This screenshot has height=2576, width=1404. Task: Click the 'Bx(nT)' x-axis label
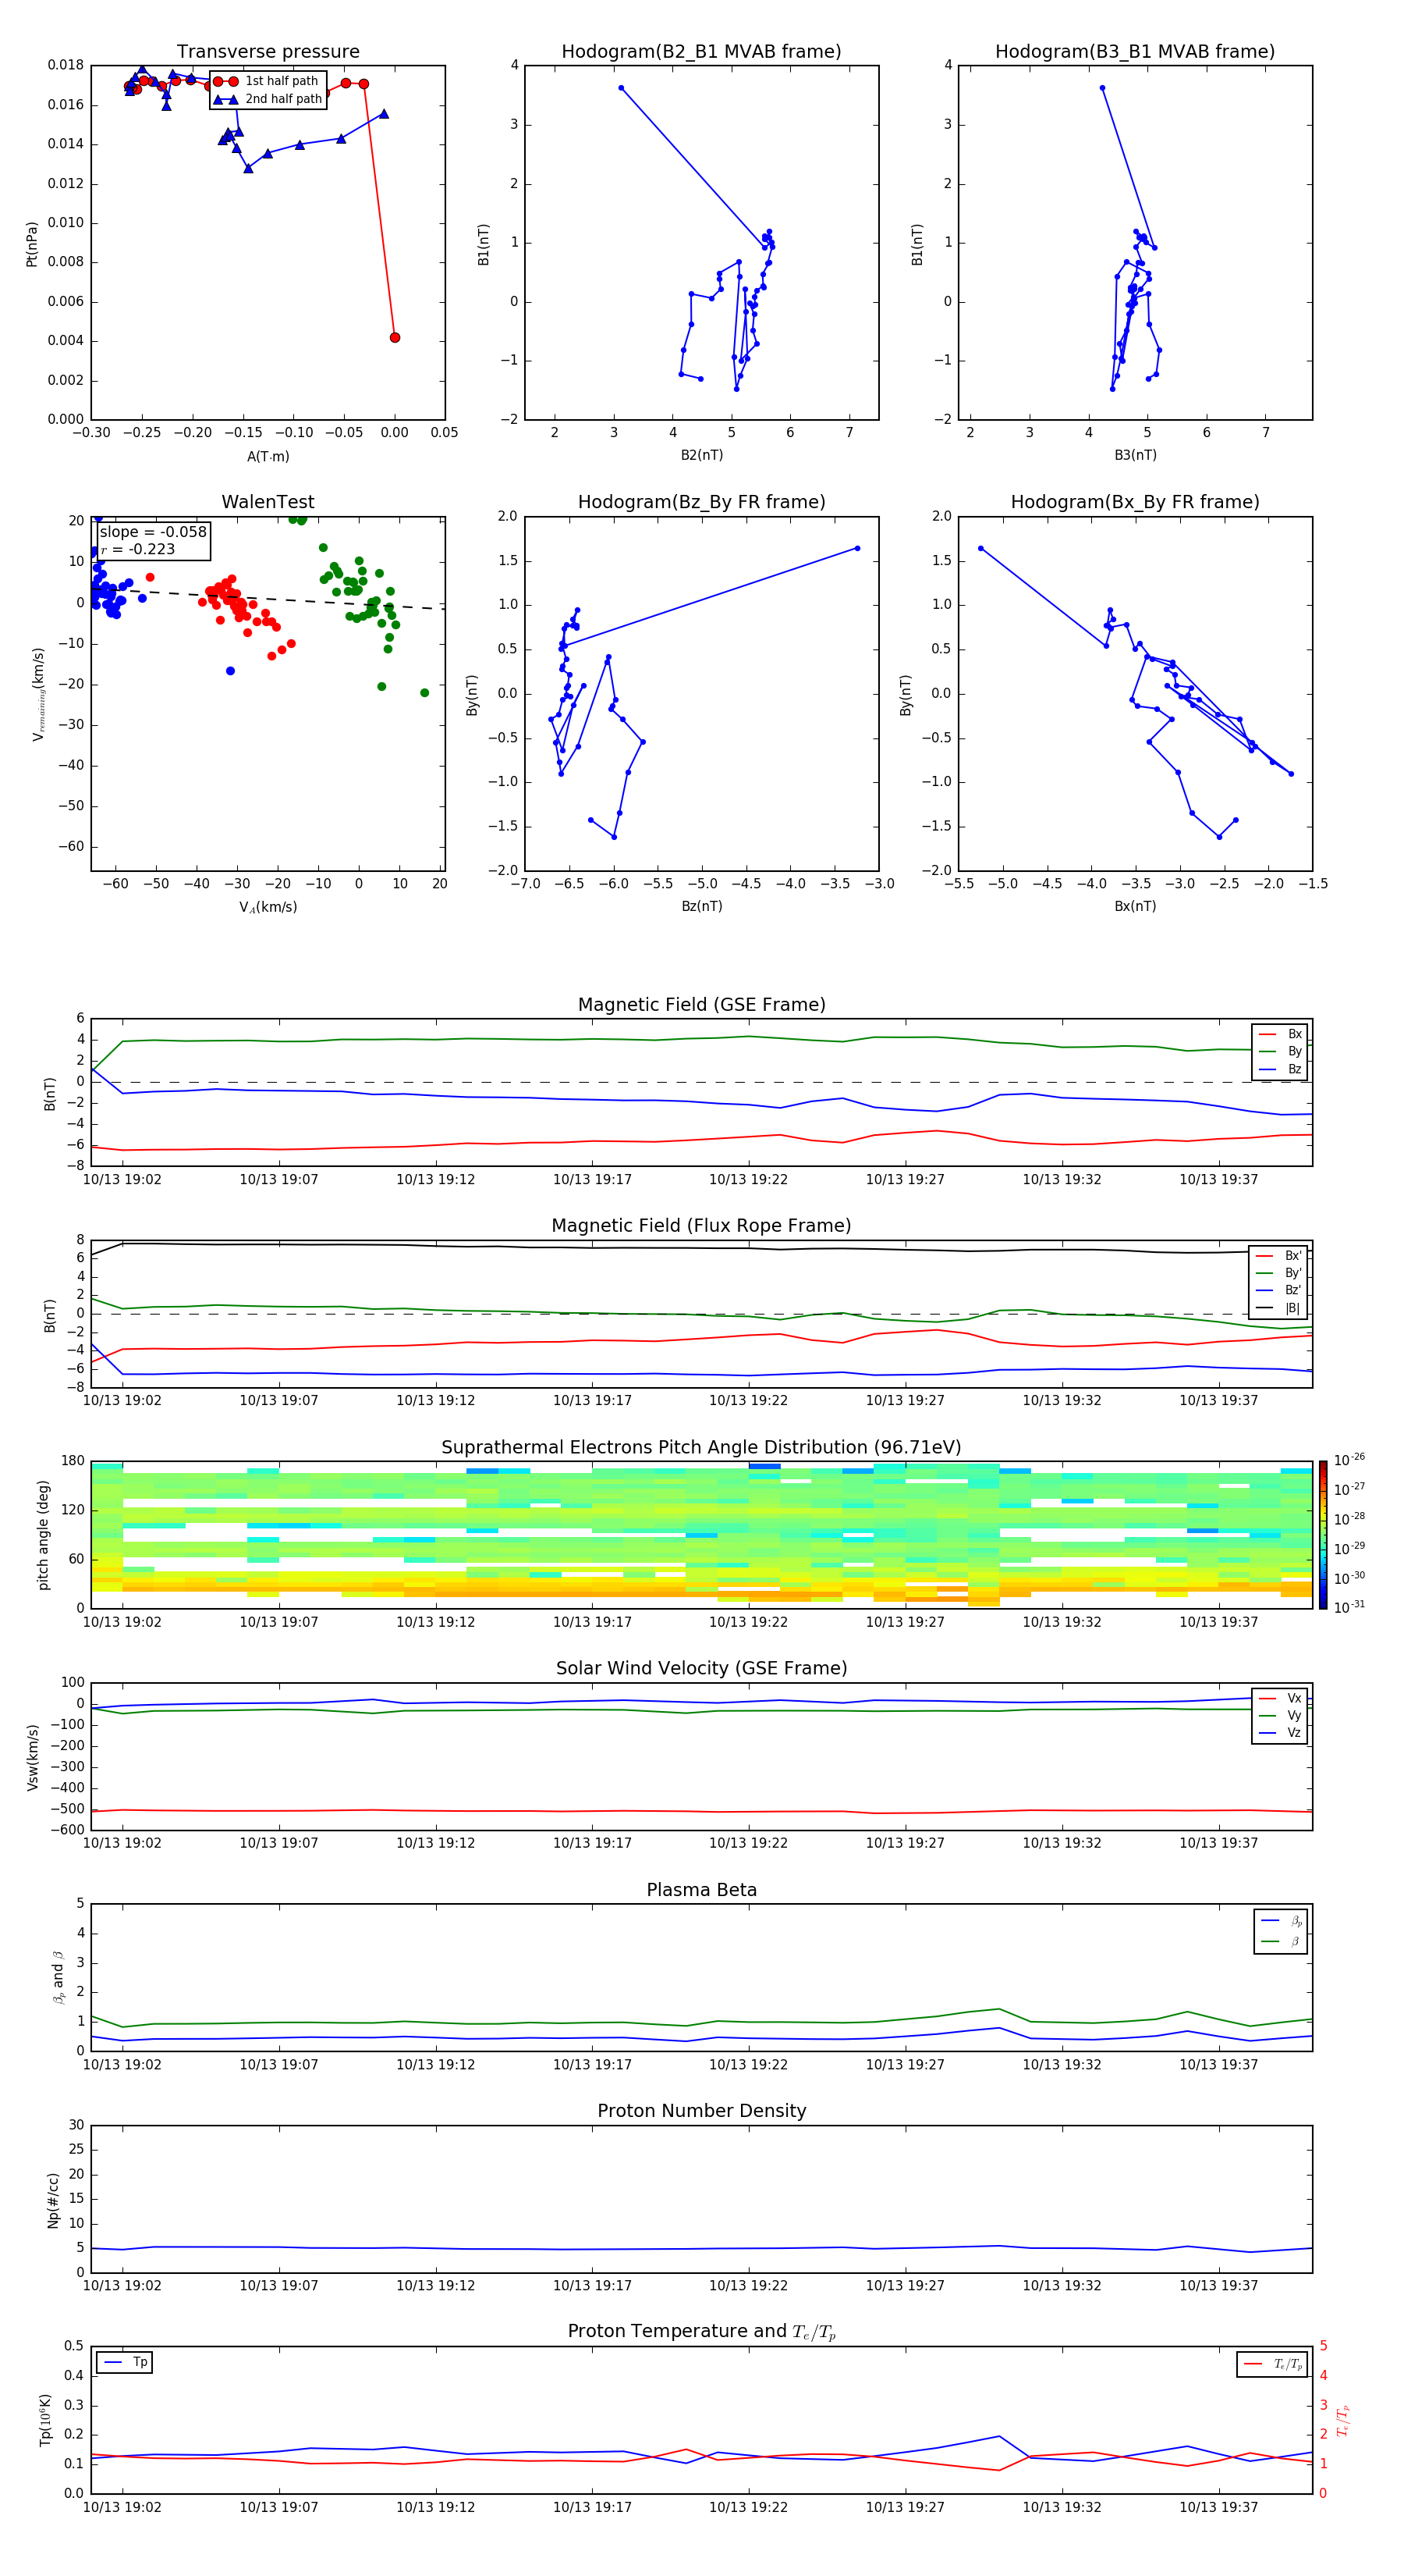1135,906
